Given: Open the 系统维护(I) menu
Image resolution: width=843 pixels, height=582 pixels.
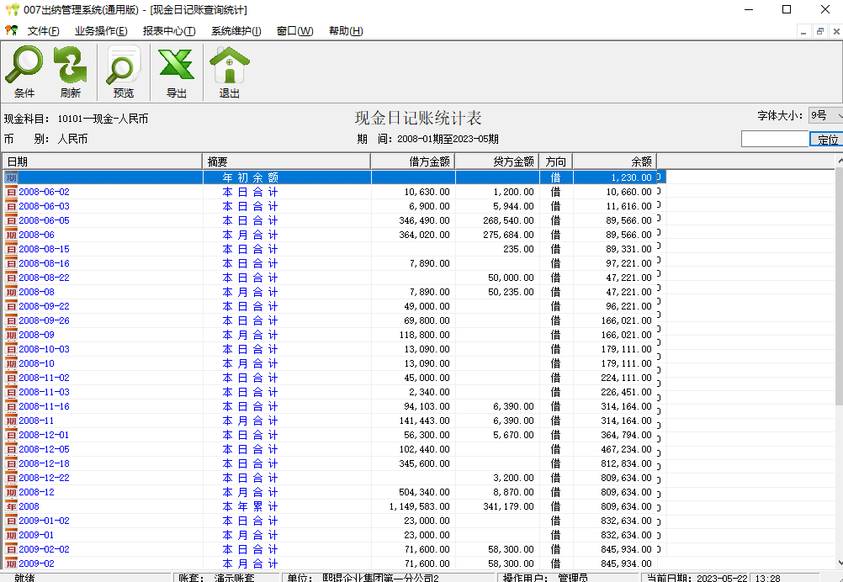Looking at the screenshot, I should tap(236, 31).
